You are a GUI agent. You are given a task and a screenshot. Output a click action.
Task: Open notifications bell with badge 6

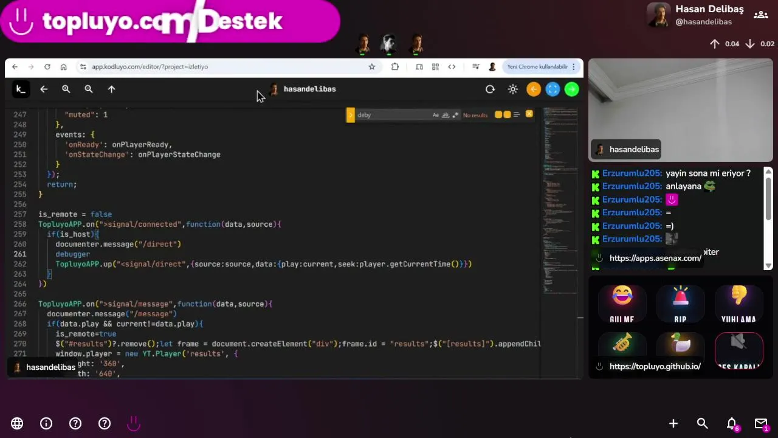click(732, 424)
